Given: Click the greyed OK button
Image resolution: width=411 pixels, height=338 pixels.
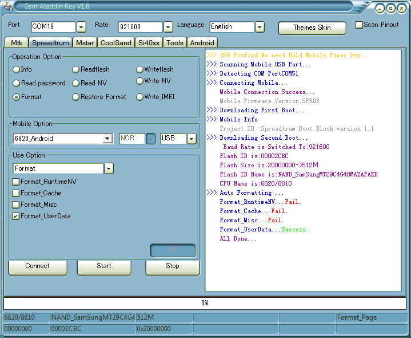Looking at the screenshot, I should click(x=173, y=250).
